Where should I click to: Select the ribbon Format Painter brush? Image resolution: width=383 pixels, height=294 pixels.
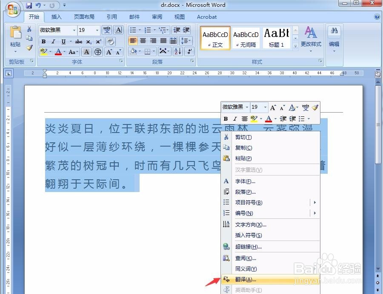point(29,47)
